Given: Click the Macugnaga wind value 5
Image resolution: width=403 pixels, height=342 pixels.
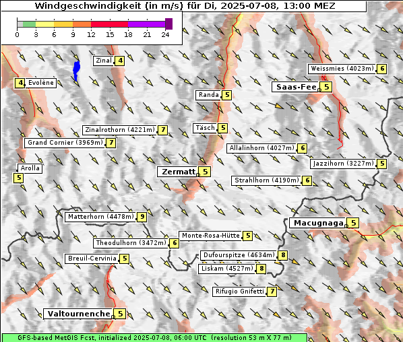Looking at the screenshot, I should [354, 223].
